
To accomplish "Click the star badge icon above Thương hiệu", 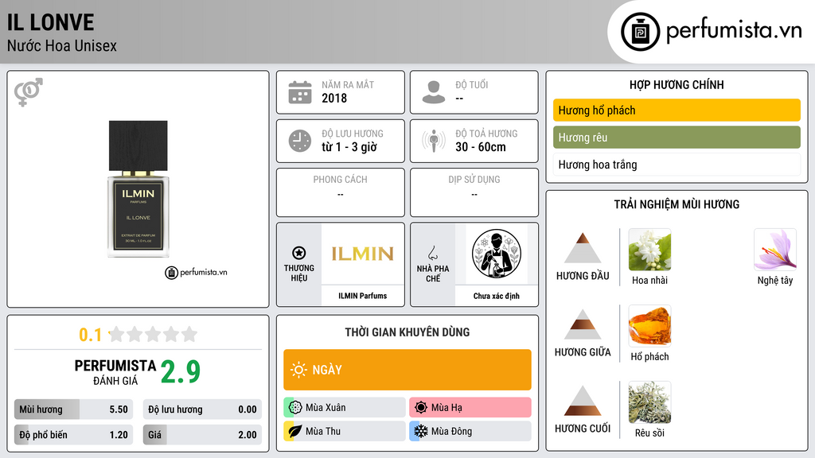I will pyautogui.click(x=299, y=253).
